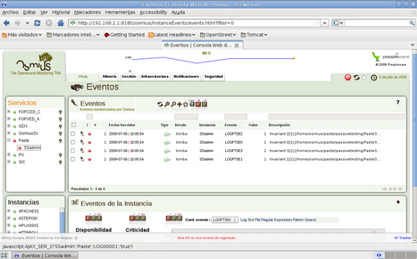This screenshot has height=259, width=417.
Task: Open the Minería tab
Action: [x=110, y=76]
